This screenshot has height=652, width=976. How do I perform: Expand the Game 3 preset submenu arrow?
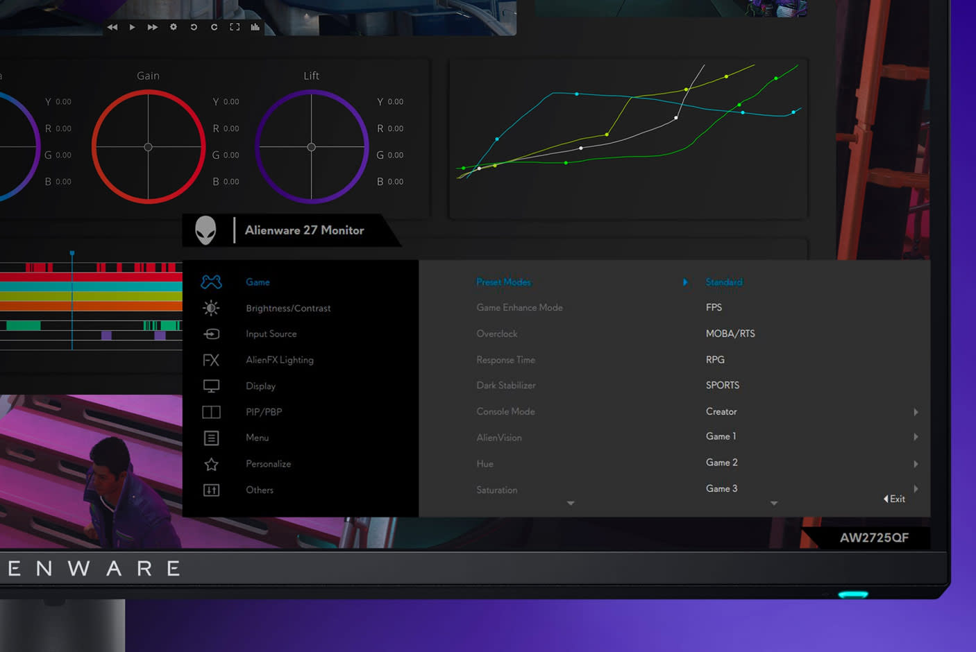[x=916, y=489]
